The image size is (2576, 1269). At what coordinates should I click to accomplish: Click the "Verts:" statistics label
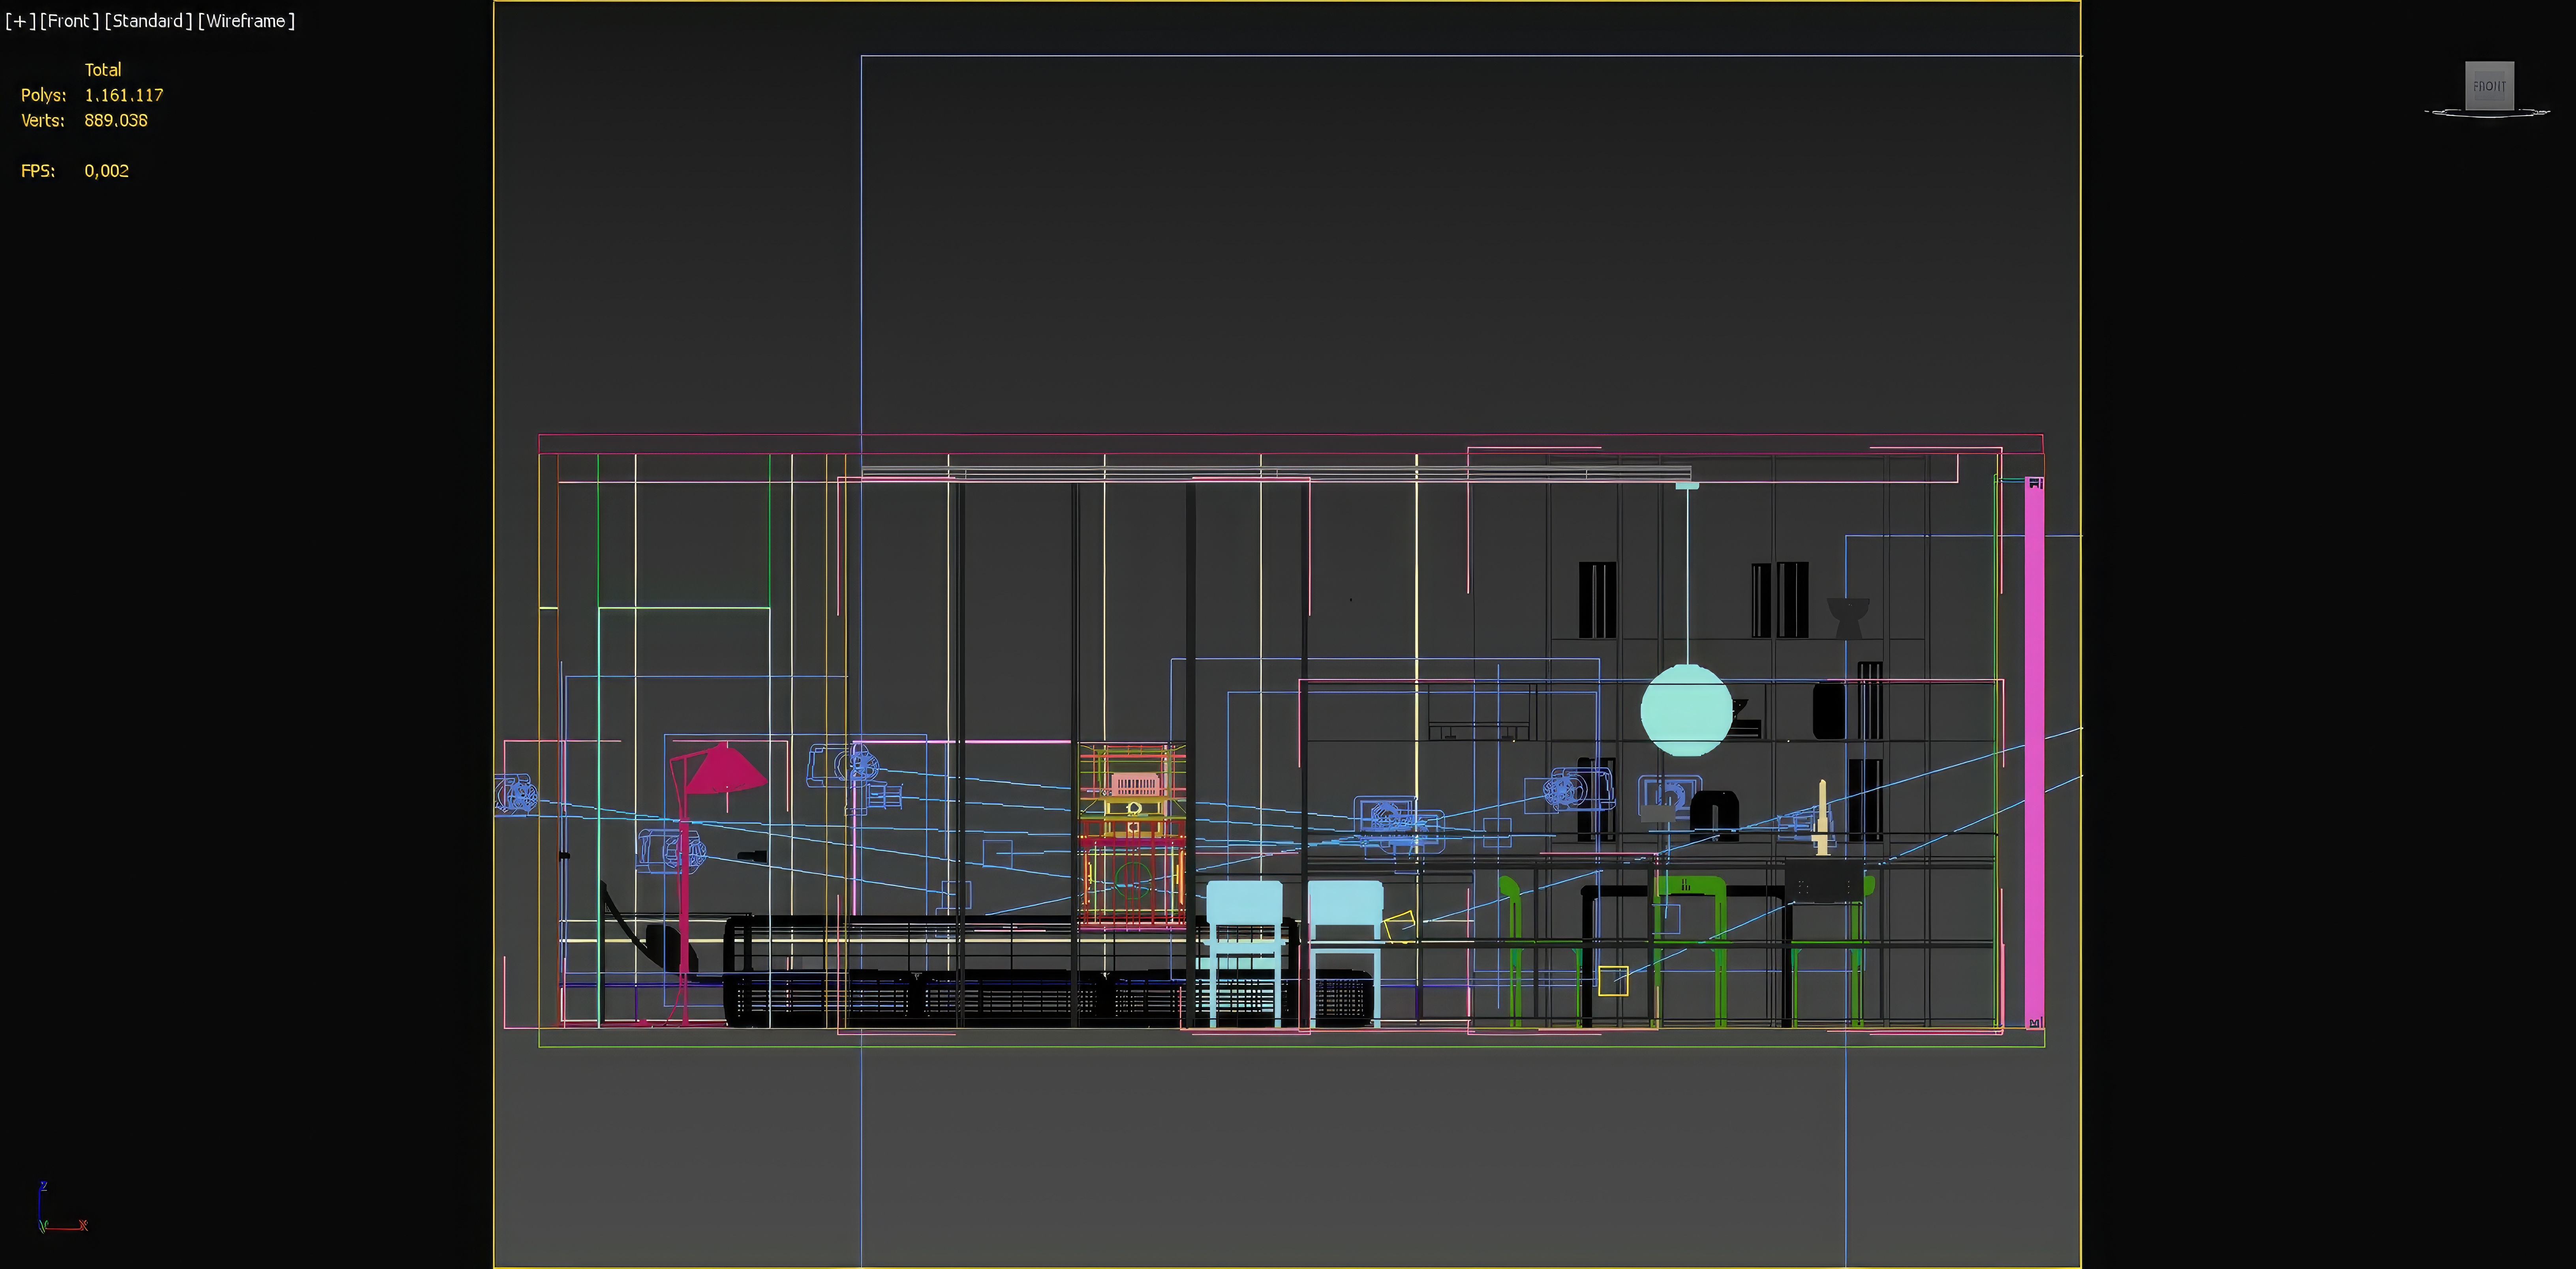point(43,120)
